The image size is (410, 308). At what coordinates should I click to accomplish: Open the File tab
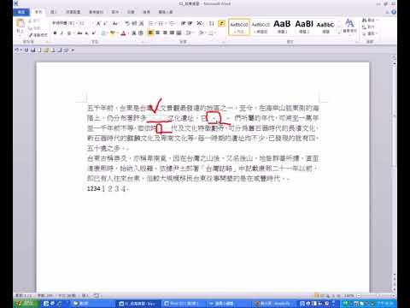[21, 12]
